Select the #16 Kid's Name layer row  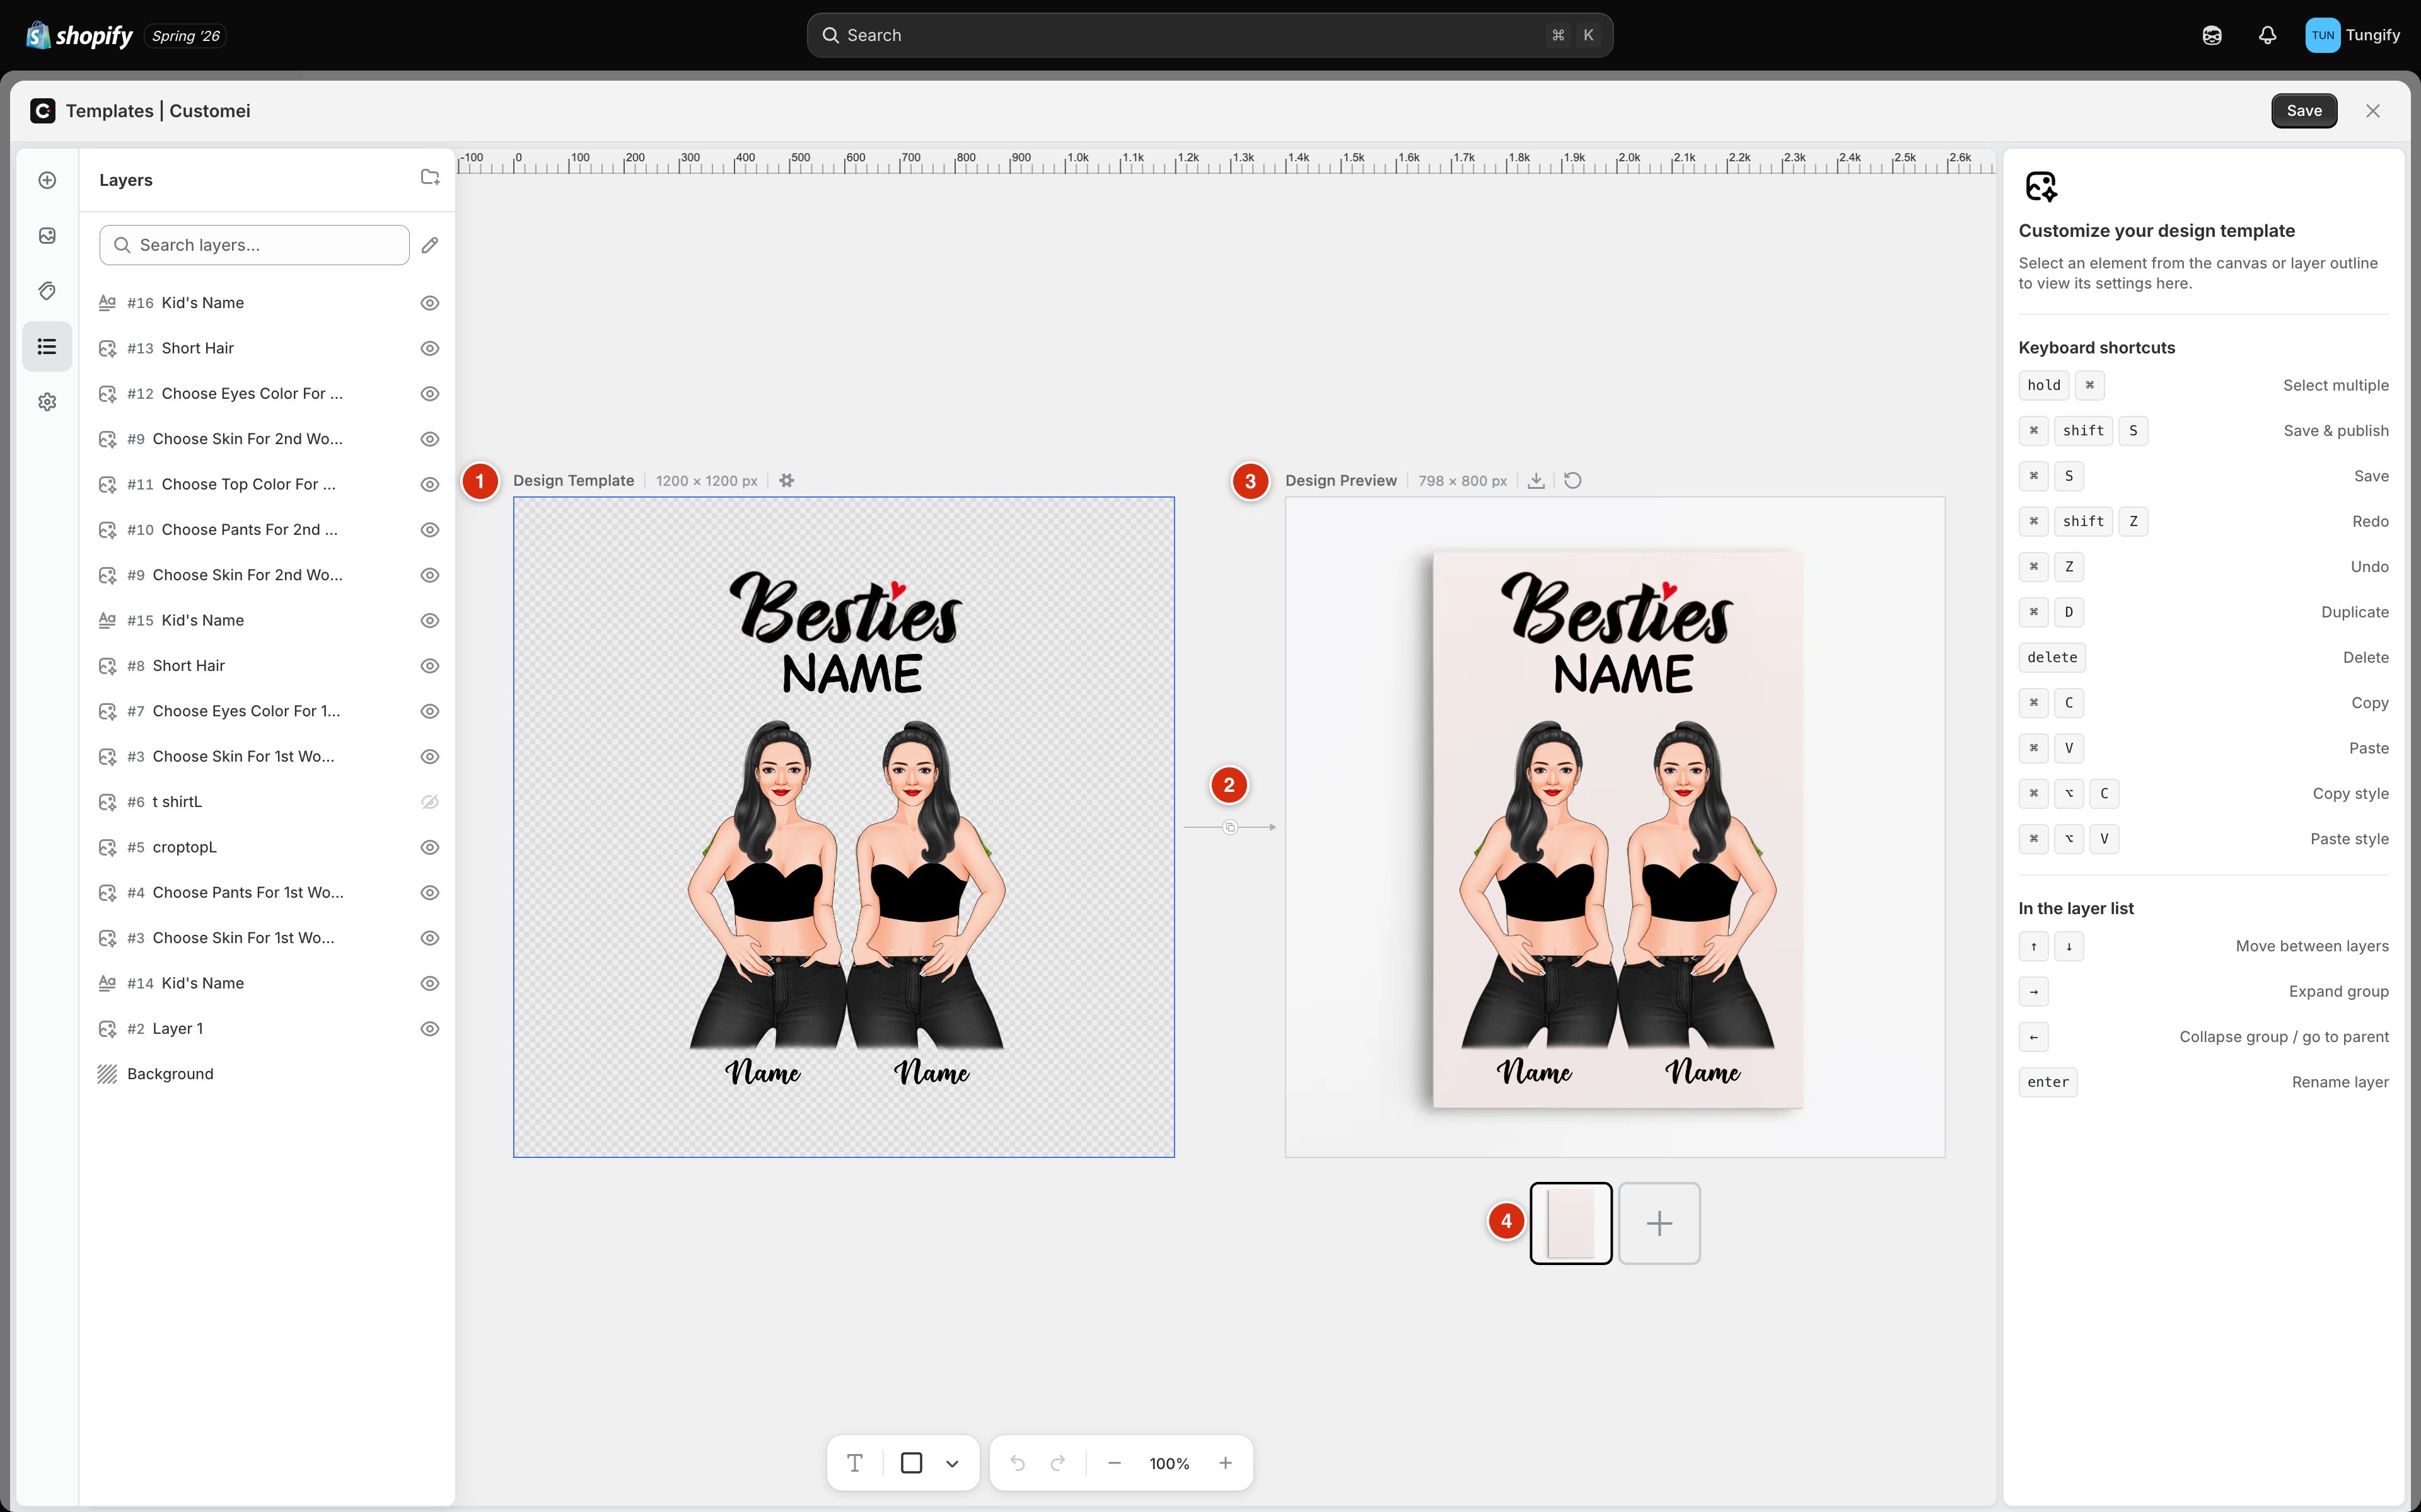[267, 303]
